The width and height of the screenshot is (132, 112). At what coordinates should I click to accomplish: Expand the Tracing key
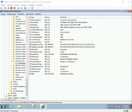click(x=12, y=19)
